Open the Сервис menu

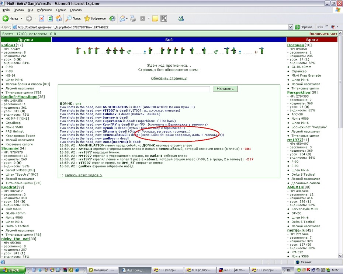pyautogui.click(x=61, y=10)
